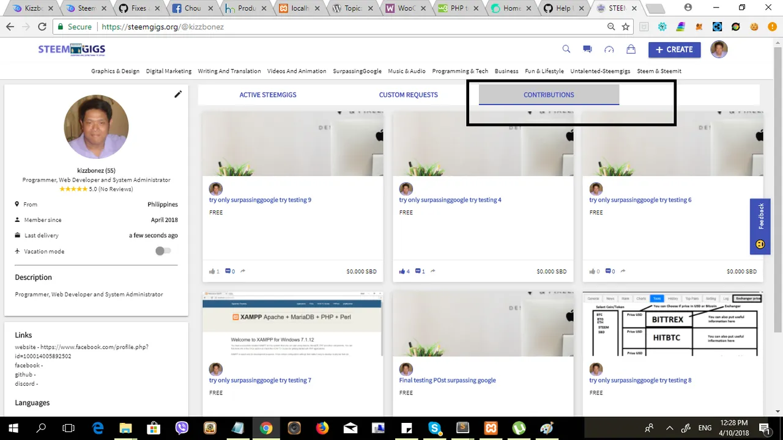Screen dimensions: 783x440
Task: Click the pencil icon to edit the profile
Action: pyautogui.click(x=178, y=94)
